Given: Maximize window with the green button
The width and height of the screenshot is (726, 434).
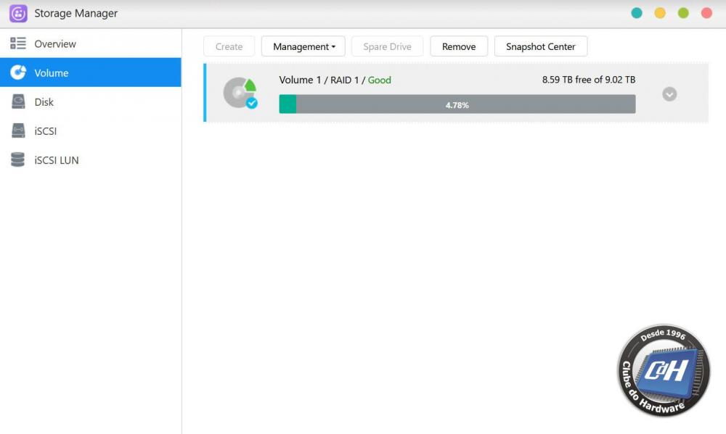Looking at the screenshot, I should pyautogui.click(x=683, y=13).
